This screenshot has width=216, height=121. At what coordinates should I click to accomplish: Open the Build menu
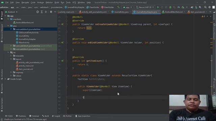point(57,2)
